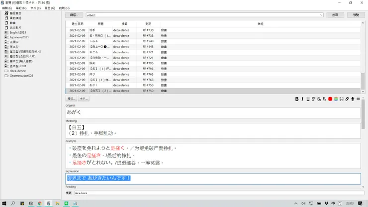Click into the original field containing あがく
This screenshot has height=207, width=368.
point(213,113)
